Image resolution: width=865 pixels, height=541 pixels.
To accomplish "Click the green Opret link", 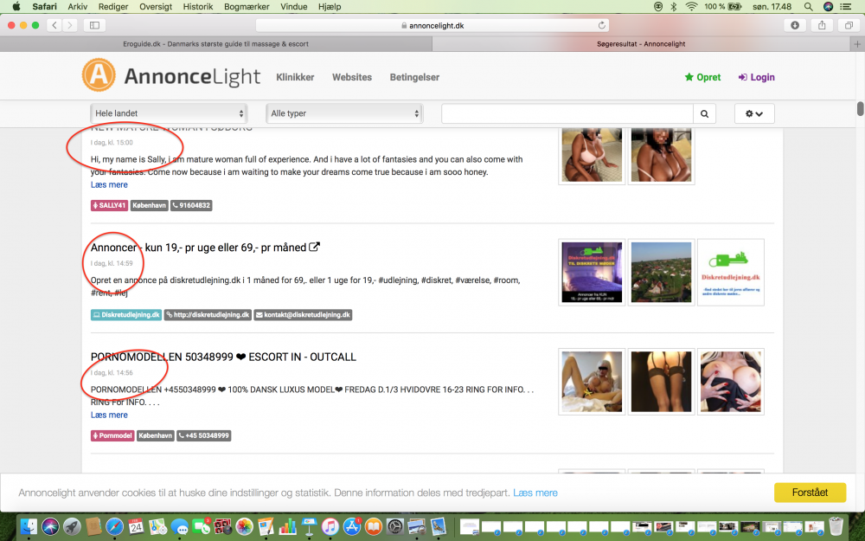I will point(702,77).
